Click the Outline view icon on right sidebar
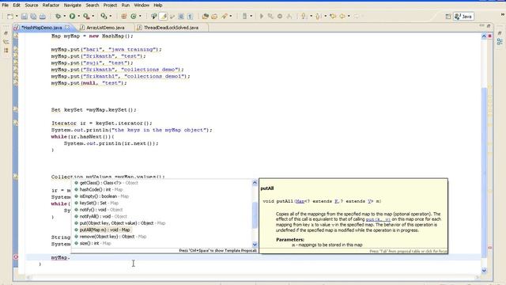 (500, 42)
